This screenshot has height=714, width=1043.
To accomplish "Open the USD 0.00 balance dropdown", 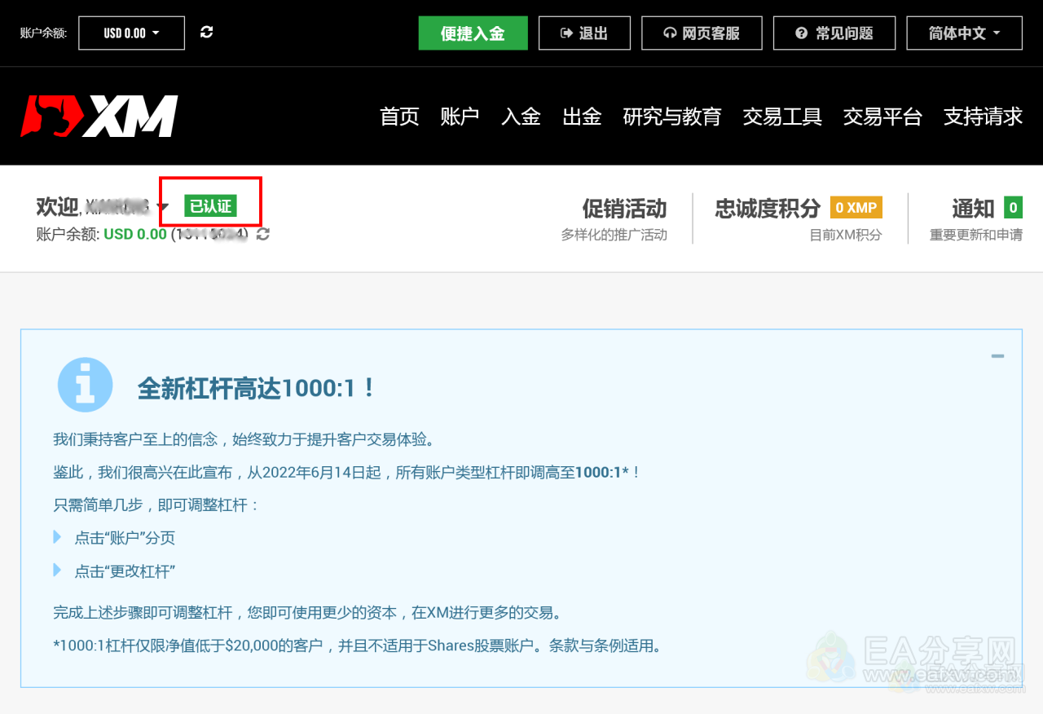I will pyautogui.click(x=131, y=33).
